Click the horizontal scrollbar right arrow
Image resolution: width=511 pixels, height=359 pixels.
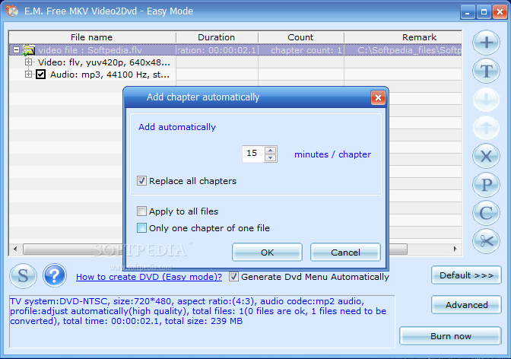click(x=455, y=249)
